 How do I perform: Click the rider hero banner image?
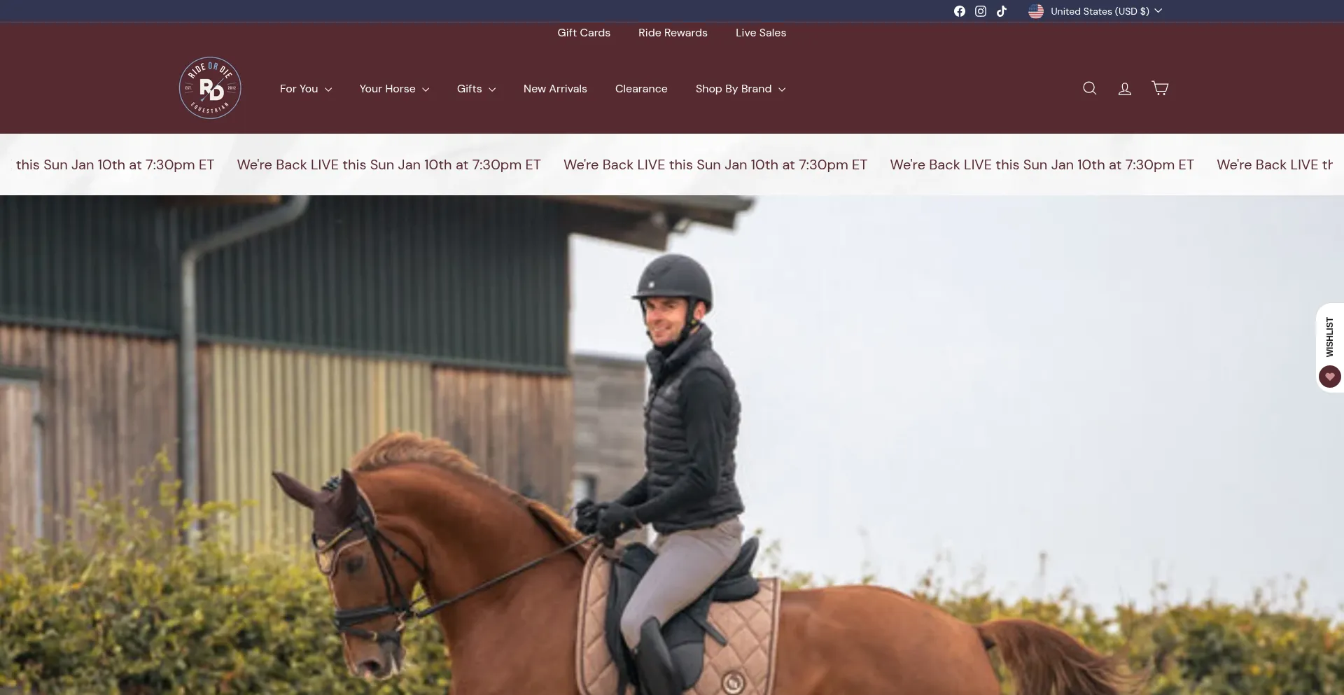click(x=672, y=445)
